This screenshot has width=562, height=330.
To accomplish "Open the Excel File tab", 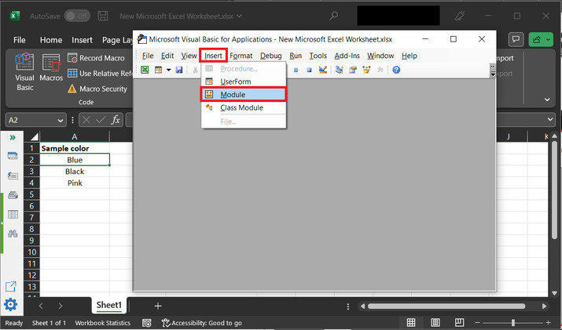I will click(20, 40).
